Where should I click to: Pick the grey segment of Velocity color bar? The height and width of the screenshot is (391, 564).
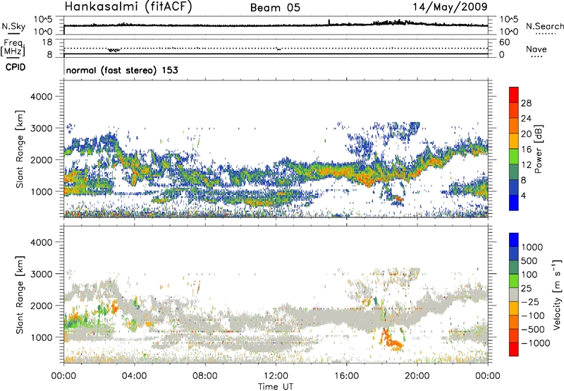pos(514,295)
